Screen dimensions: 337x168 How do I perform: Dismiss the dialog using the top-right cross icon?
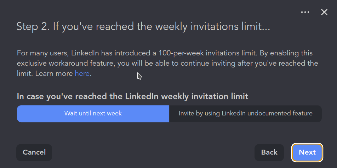(324, 12)
